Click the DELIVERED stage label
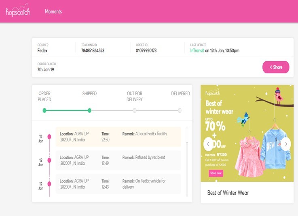 [x=181, y=93]
